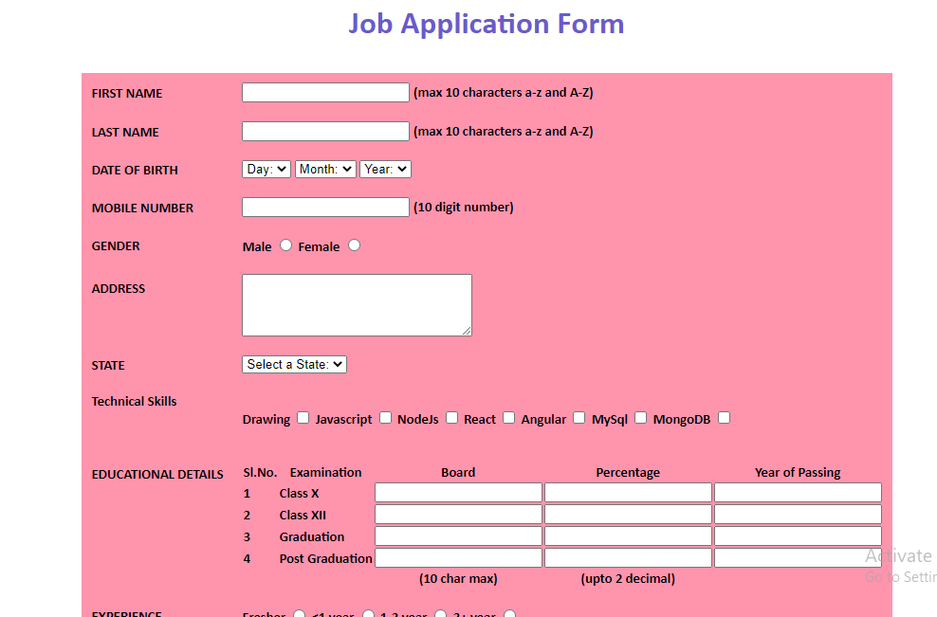Screen dimensions: 937x617
Task: Check the Angular skill checkbox
Action: (579, 417)
